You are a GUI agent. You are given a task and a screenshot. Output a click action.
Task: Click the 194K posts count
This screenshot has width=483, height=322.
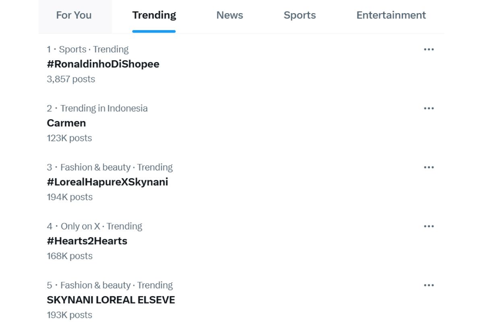[x=70, y=197]
